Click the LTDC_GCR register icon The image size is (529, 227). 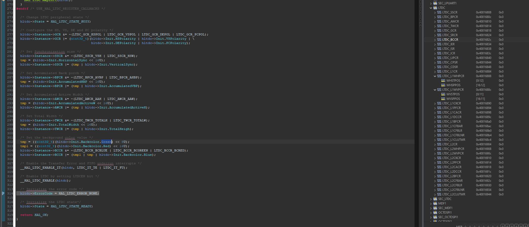coord(439,31)
